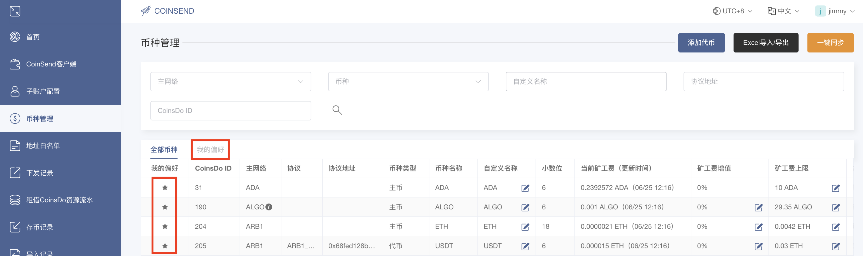Image resolution: width=863 pixels, height=256 pixels.
Task: Edit miner fee limit 0.0042 ETH
Action: point(835,227)
